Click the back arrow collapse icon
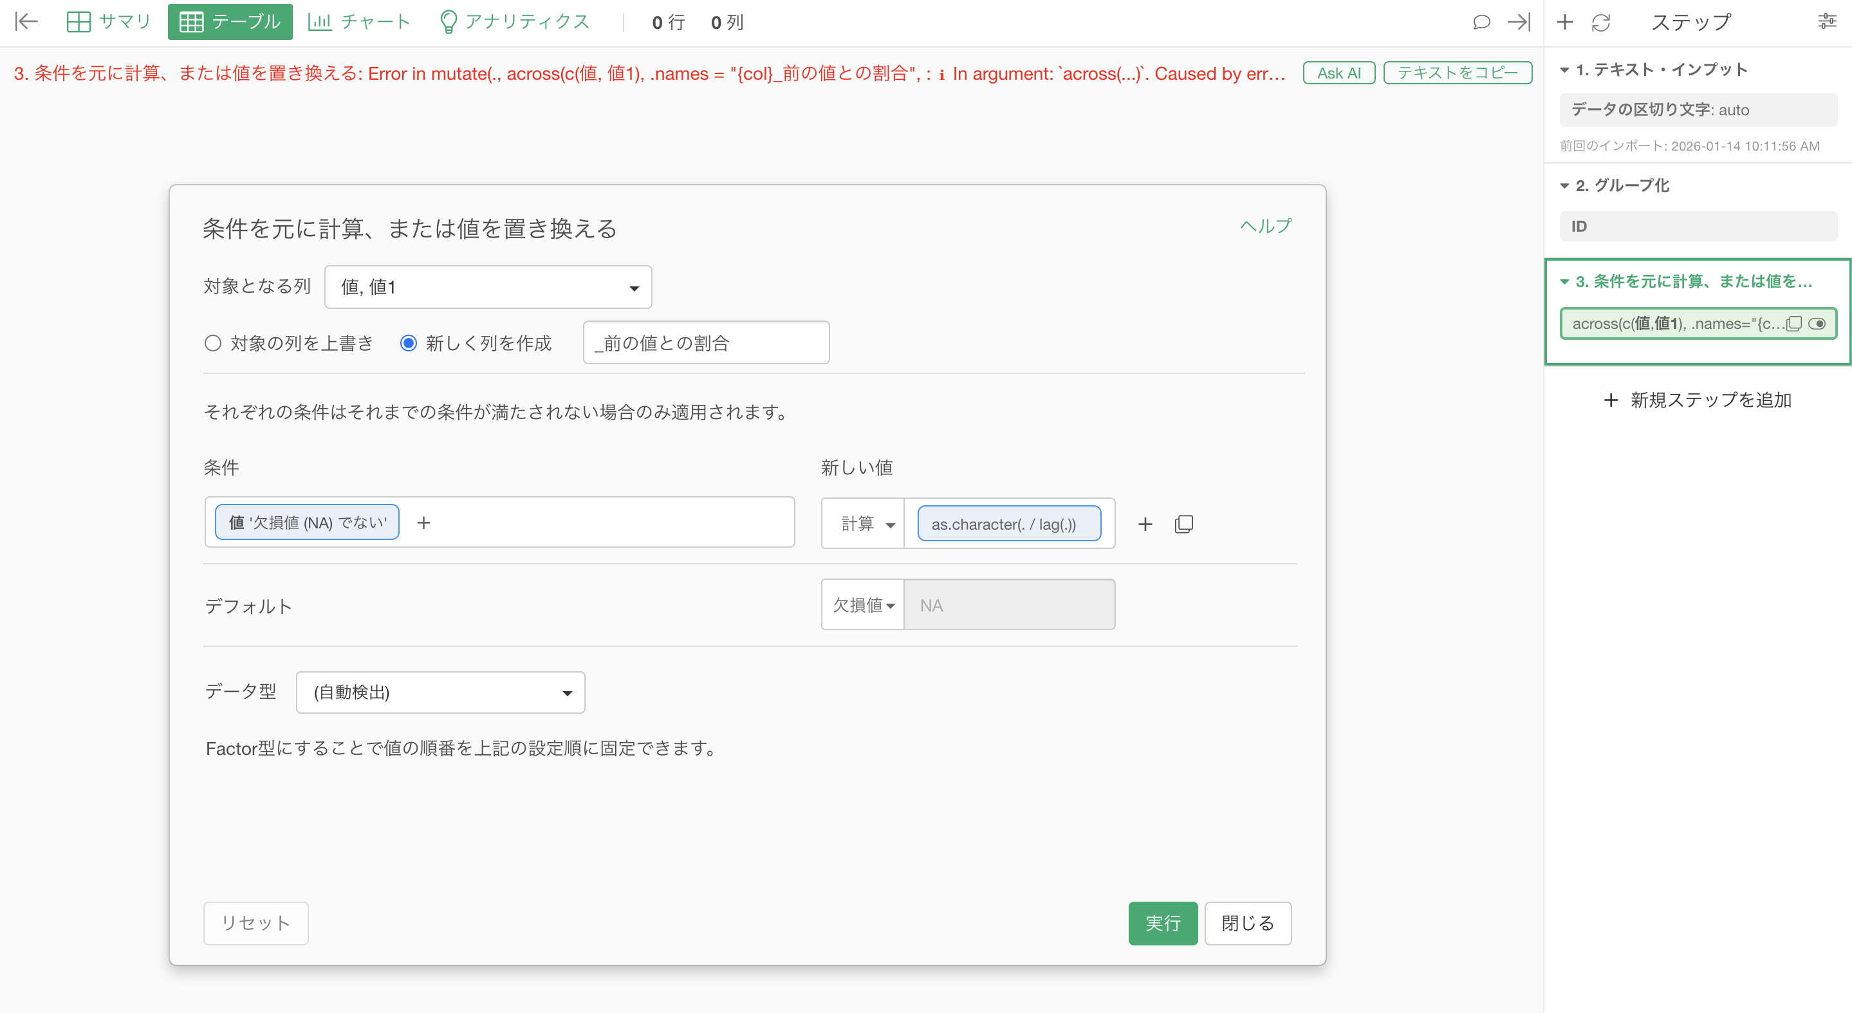The image size is (1852, 1013). (x=26, y=22)
